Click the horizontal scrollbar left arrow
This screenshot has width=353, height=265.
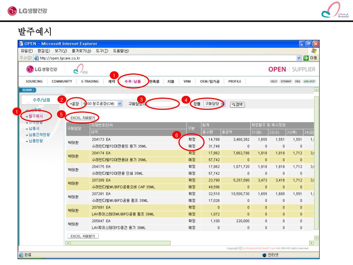pyautogui.click(x=68, y=243)
